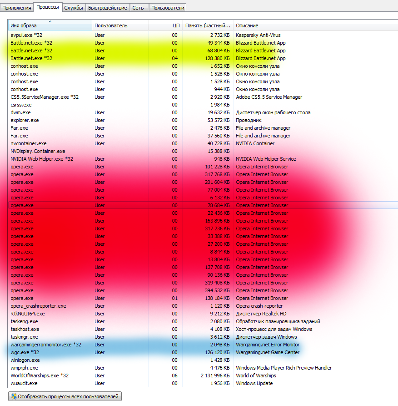Select the RtkNGUI64.exe process
The width and height of the screenshot is (398, 406).
[x=203, y=314]
